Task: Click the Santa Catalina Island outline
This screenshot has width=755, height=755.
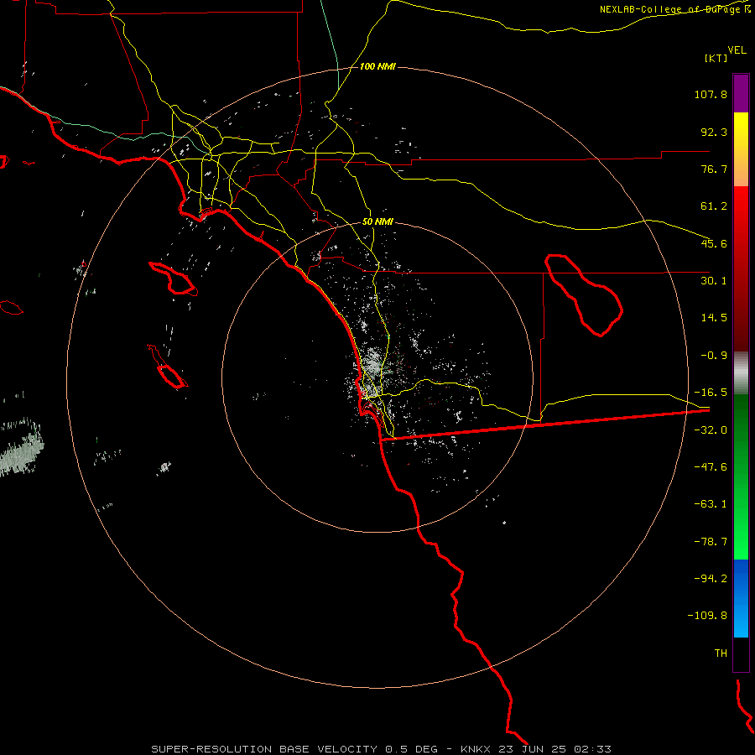Action: (x=174, y=279)
